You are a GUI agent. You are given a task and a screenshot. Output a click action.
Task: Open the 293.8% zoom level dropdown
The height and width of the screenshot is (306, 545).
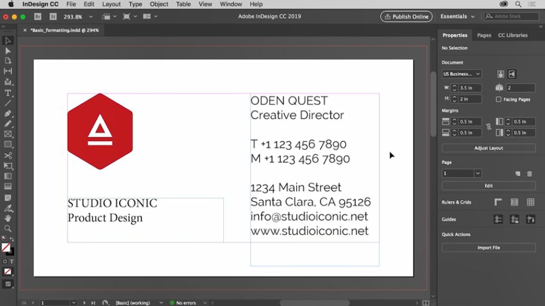pyautogui.click(x=77, y=17)
